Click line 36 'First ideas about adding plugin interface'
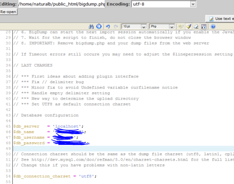 76,77
